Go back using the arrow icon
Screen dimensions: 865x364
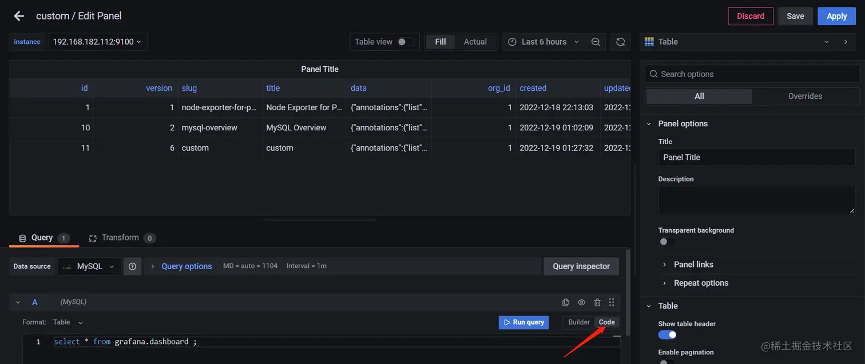[x=19, y=16]
